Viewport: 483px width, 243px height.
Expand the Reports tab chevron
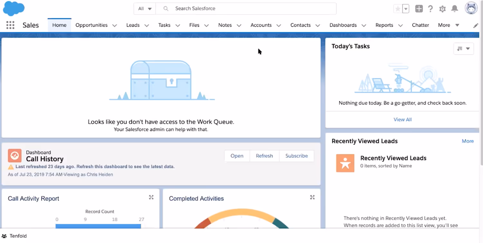[400, 25]
